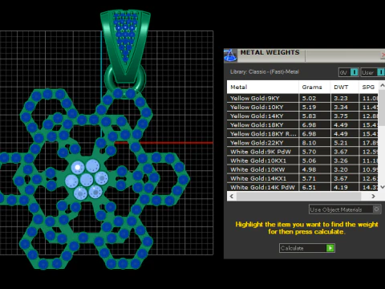Select the Yellow Gold:18KY row
385x289 pixels.
[x=302, y=124]
